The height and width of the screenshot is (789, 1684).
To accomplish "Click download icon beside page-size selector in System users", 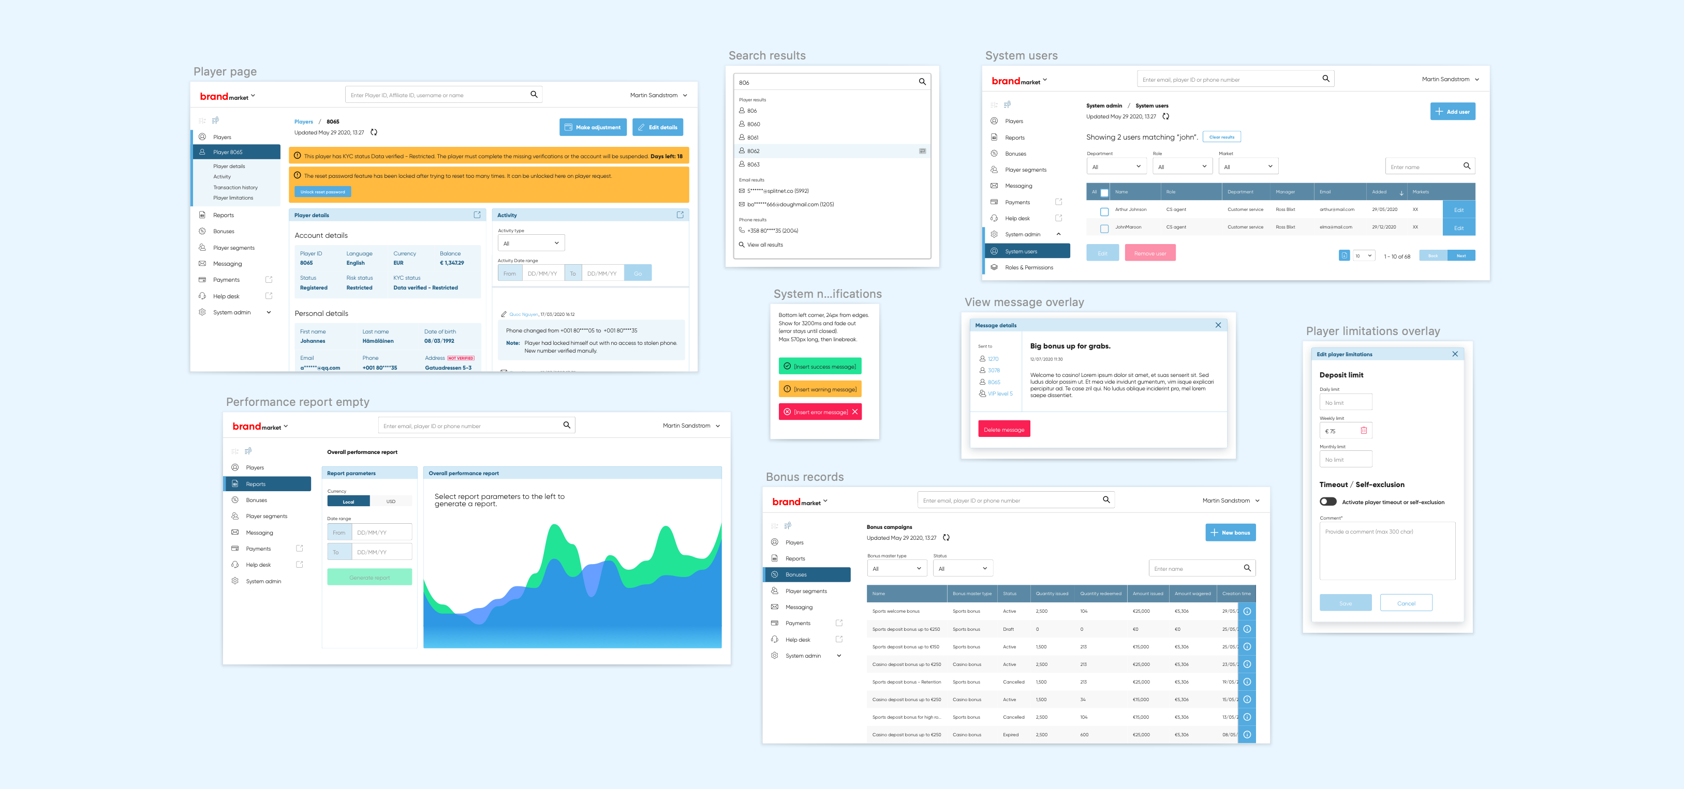I will (x=1344, y=255).
